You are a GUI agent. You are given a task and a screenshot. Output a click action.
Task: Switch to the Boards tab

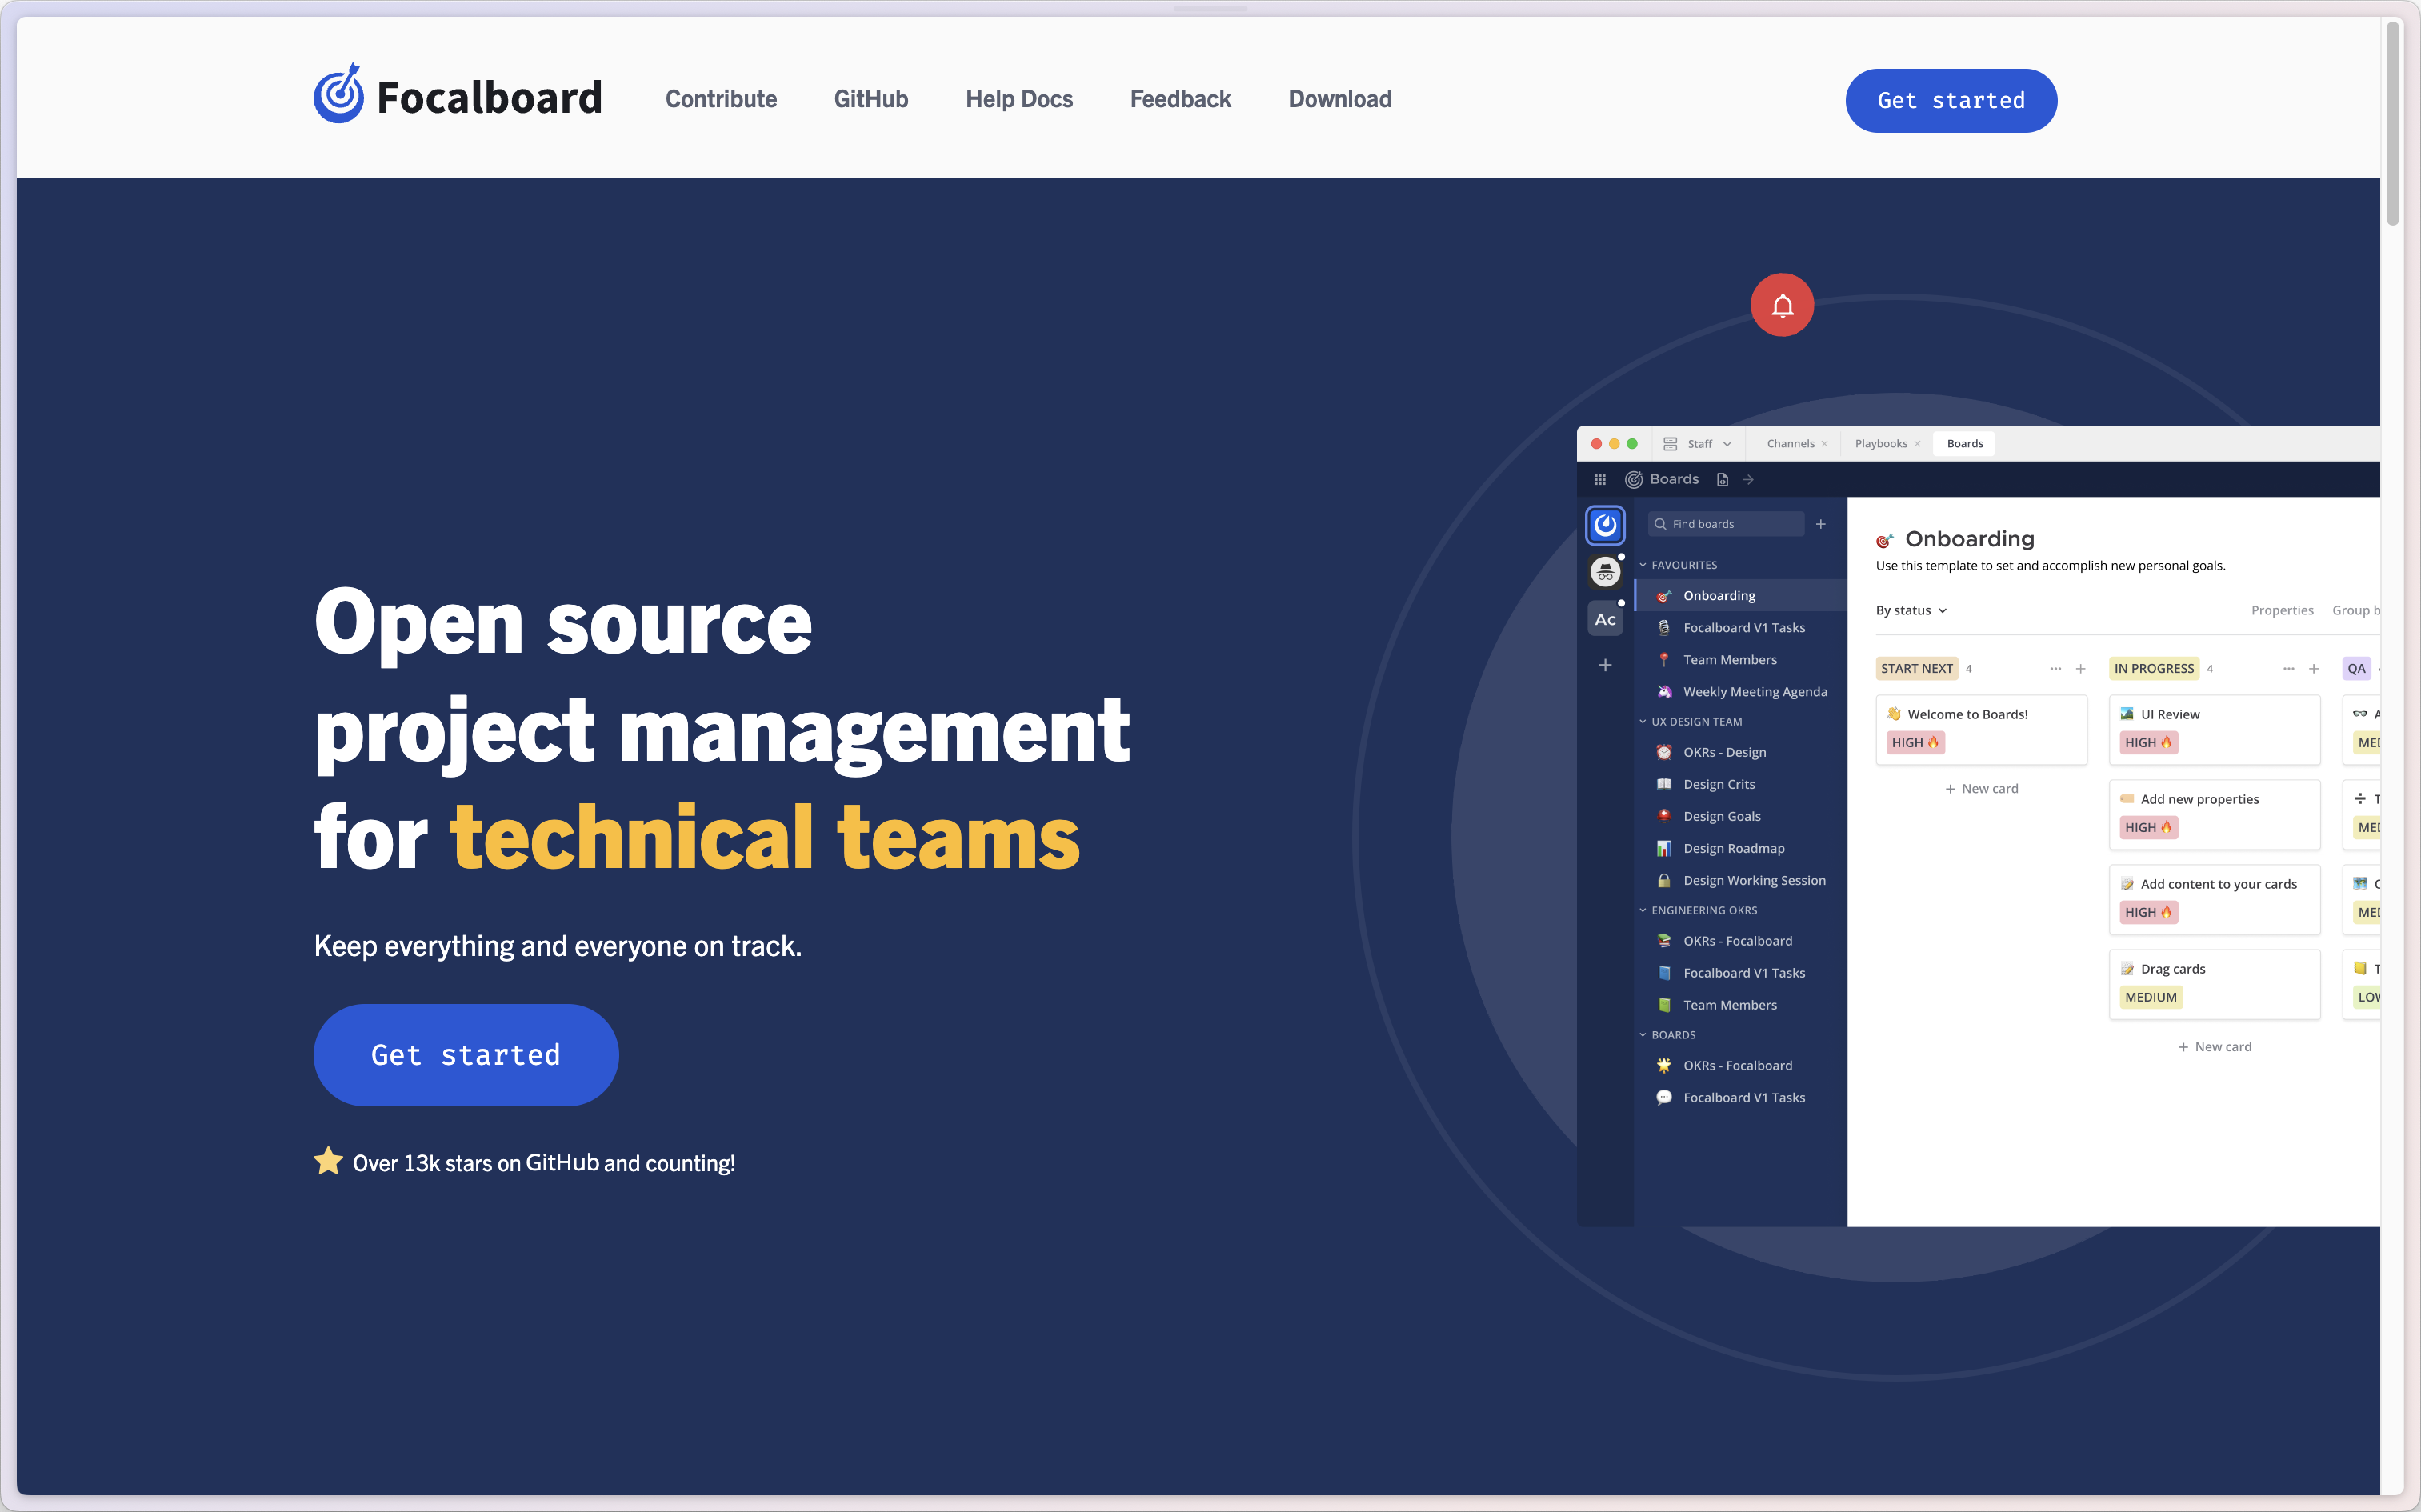[x=1964, y=443]
